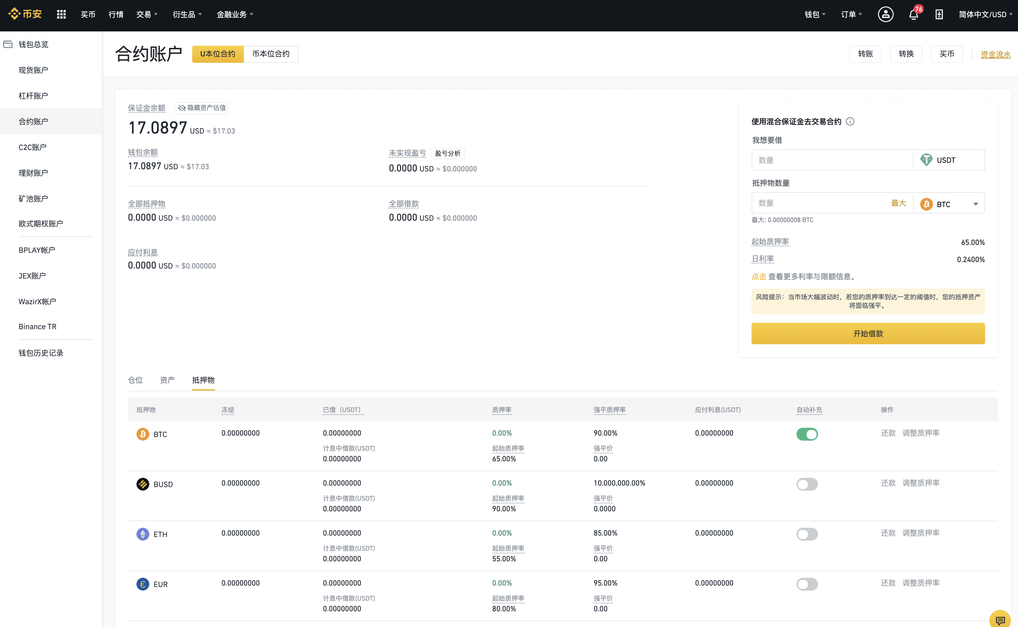Screen dimensions: 1018x627
Task: Switch to the 资产 tab
Action: tap(167, 380)
